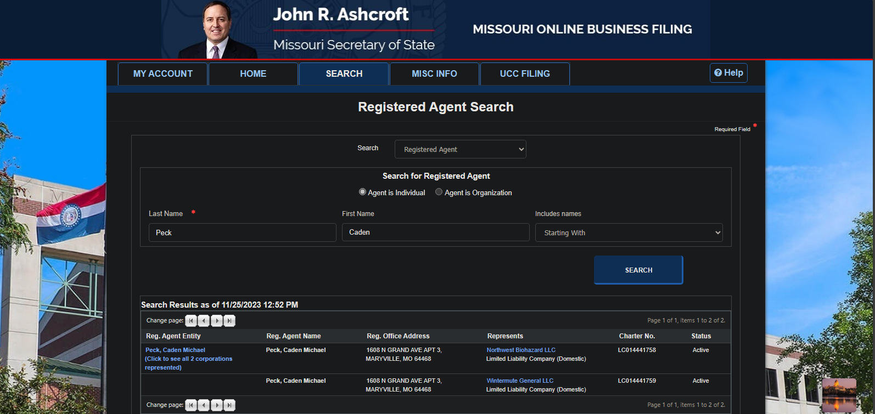This screenshot has height=414, width=875.
Task: Go to previous page in top pager
Action: pos(204,321)
